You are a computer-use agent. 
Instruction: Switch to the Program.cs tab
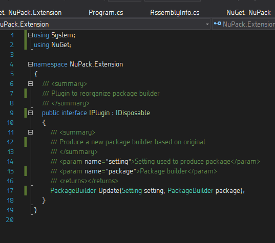[x=106, y=13]
